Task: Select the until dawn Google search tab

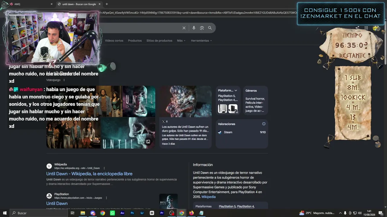Action: [x=79, y=4]
